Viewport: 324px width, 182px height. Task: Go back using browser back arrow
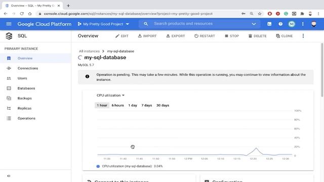[x=6, y=14]
